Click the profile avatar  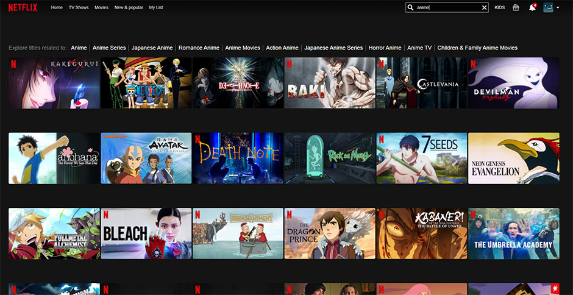(548, 7)
